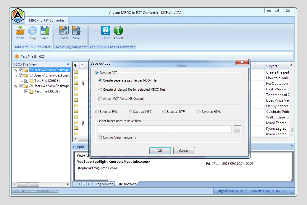The width and height of the screenshot is (307, 205).
Task: Select the Save as EML radio button
Action: click(x=97, y=112)
